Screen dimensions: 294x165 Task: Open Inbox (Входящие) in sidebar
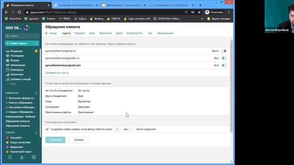click(x=17, y=51)
